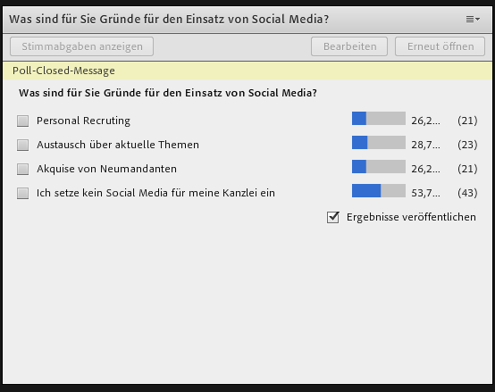
Task: Click the bold poll question heading
Action: [168, 93]
